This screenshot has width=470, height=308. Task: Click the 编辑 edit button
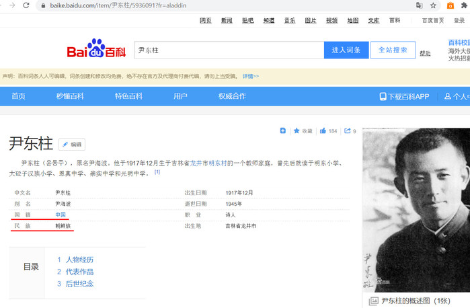(72, 145)
